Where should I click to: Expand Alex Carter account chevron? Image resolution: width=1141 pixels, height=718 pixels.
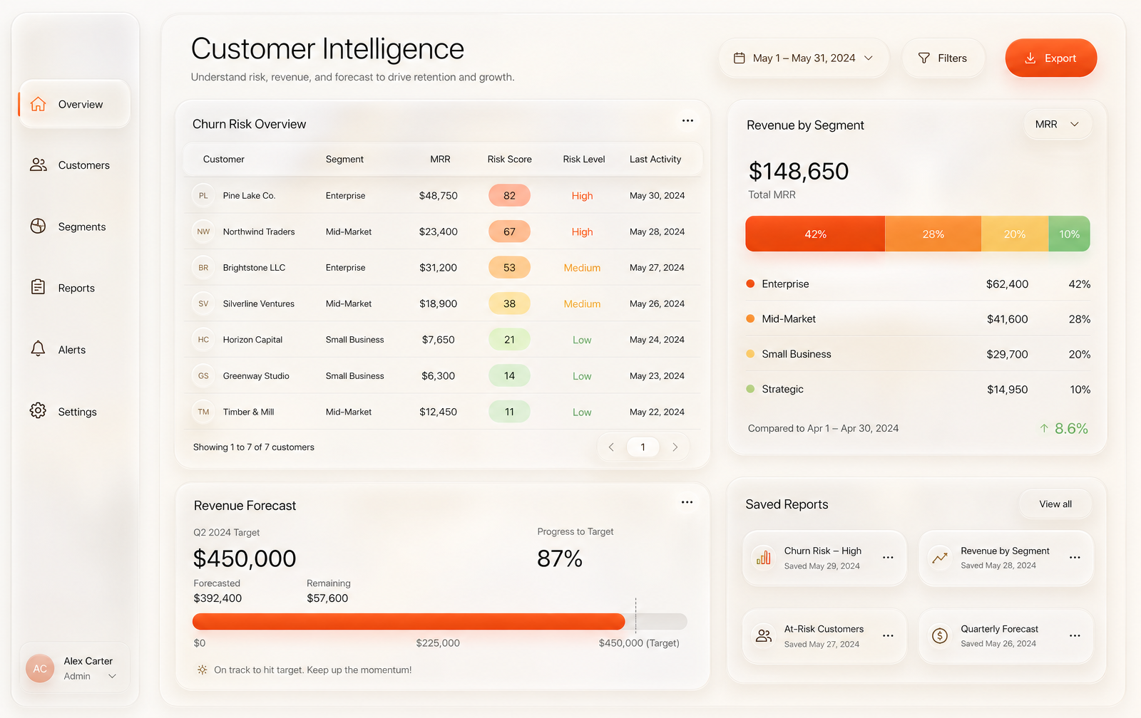coord(112,677)
